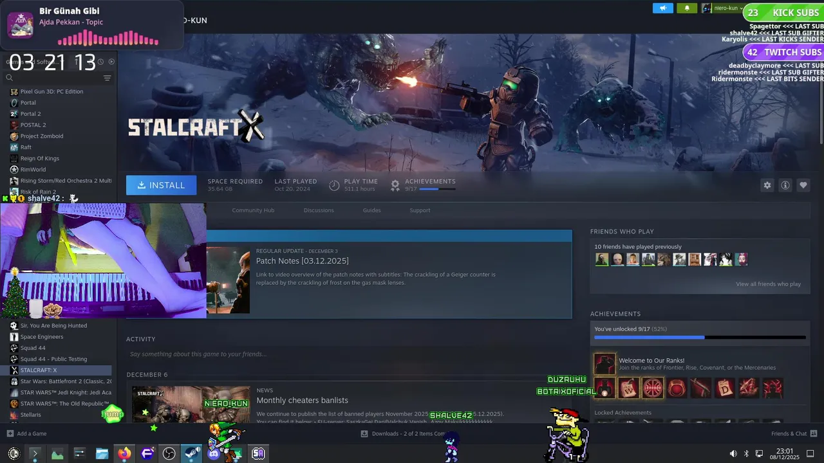Open the Konsole terminal taskbar icon
Viewport: 824px width, 463px height.
coord(35,453)
